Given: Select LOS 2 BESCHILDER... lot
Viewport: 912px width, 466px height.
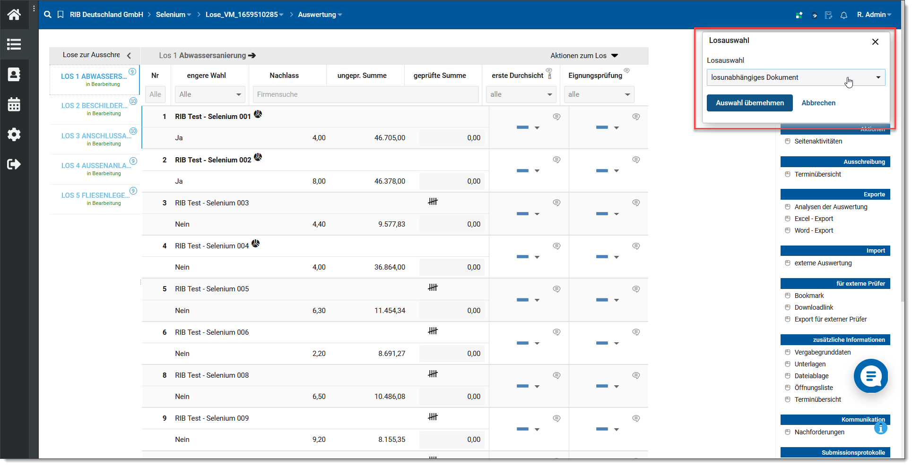Looking at the screenshot, I should (94, 109).
